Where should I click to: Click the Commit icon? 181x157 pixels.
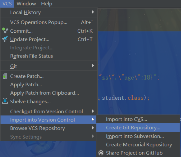[x=5, y=31]
